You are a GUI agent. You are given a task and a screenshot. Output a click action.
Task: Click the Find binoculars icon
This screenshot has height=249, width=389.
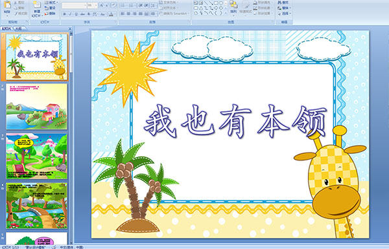pos(279,3)
